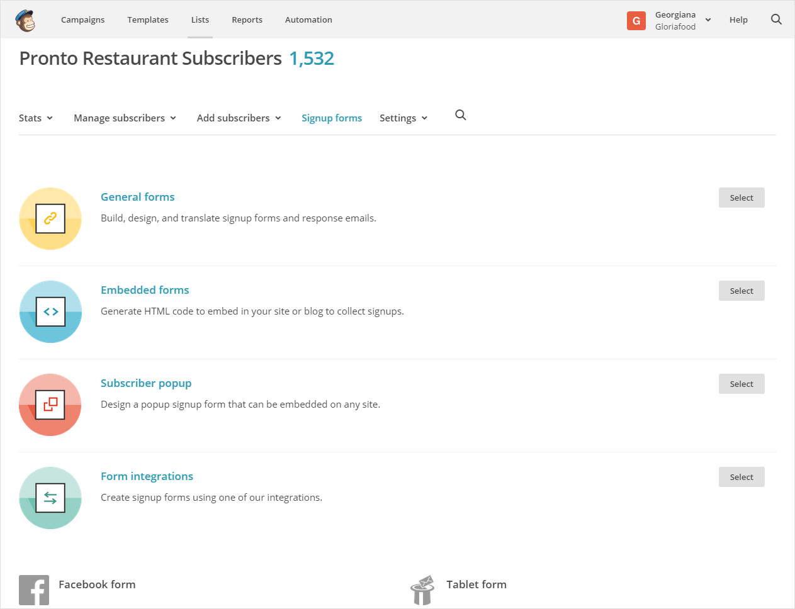Open the Subscriber popup link

[146, 383]
